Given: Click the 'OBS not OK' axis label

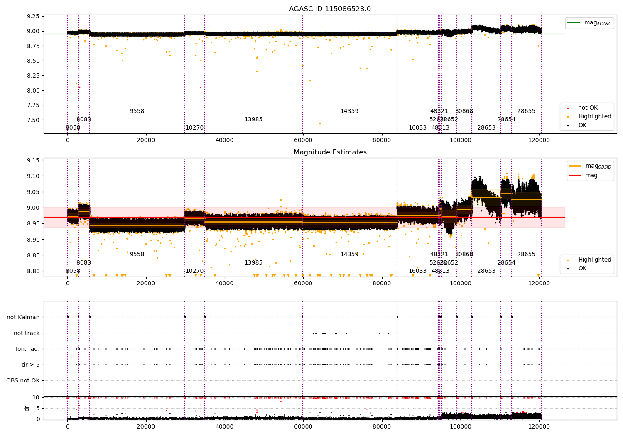Looking at the screenshot, I should pos(23,381).
